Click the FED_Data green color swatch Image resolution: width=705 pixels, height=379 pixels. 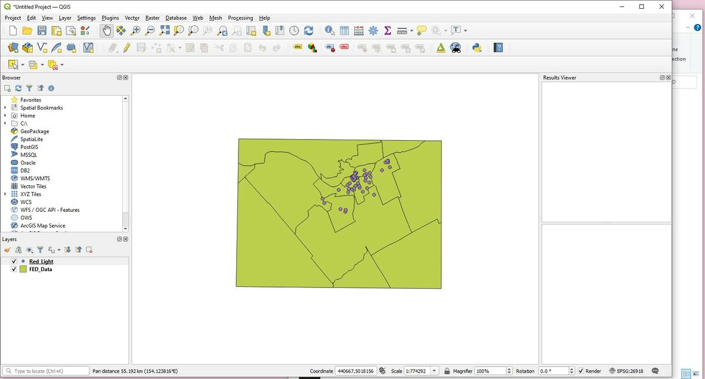(x=23, y=269)
